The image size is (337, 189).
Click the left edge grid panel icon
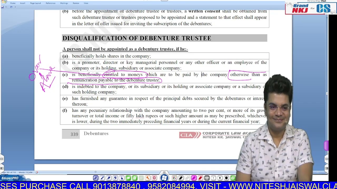click(2, 159)
